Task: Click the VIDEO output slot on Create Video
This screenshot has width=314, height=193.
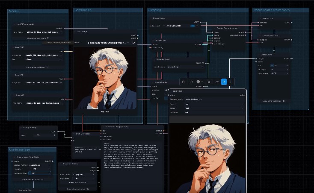Action: [x=291, y=59]
